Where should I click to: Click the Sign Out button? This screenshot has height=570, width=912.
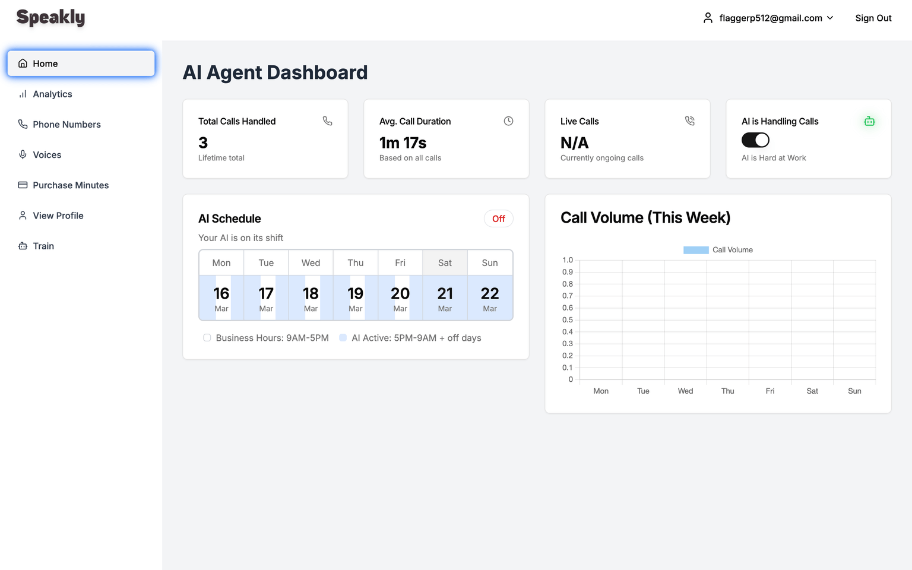click(873, 18)
